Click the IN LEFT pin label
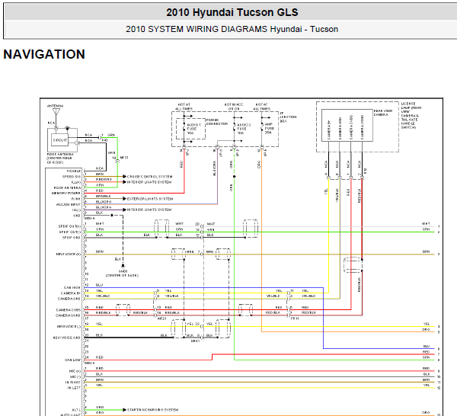Image resolution: width=457 pixels, height=416 pixels. [x=74, y=388]
